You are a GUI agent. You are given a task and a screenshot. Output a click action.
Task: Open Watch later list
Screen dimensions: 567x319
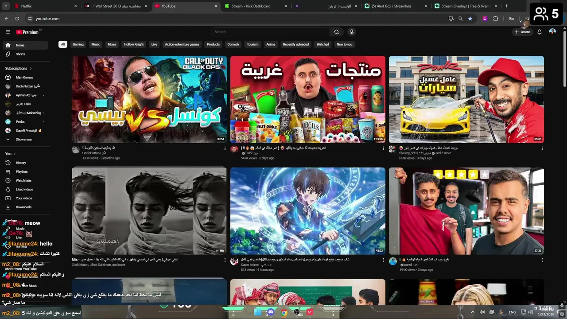point(25,180)
